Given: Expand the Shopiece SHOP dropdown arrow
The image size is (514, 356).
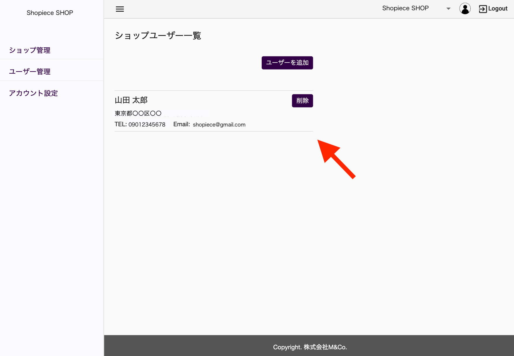Looking at the screenshot, I should [x=448, y=9].
